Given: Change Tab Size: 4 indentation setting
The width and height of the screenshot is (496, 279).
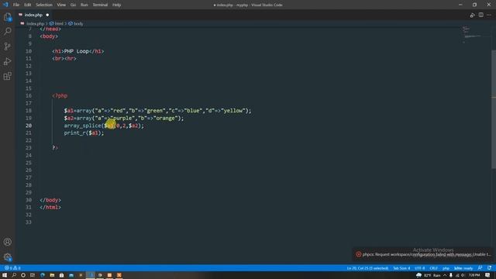Looking at the screenshot, I should [401, 268].
